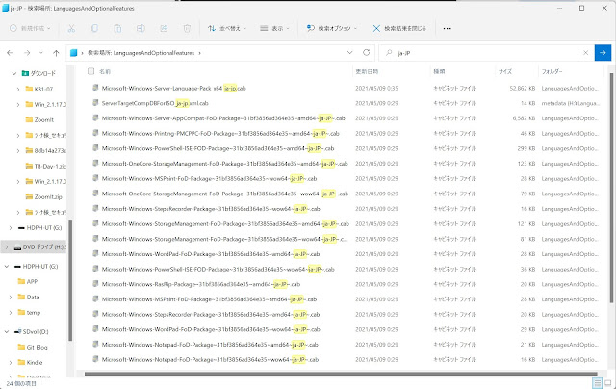Close search results (検索結果を閉じる)
Image resolution: width=616 pixels, height=389 pixels.
pos(399,28)
